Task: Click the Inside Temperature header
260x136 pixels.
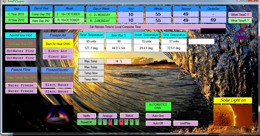Action: pyautogui.click(x=146, y=35)
